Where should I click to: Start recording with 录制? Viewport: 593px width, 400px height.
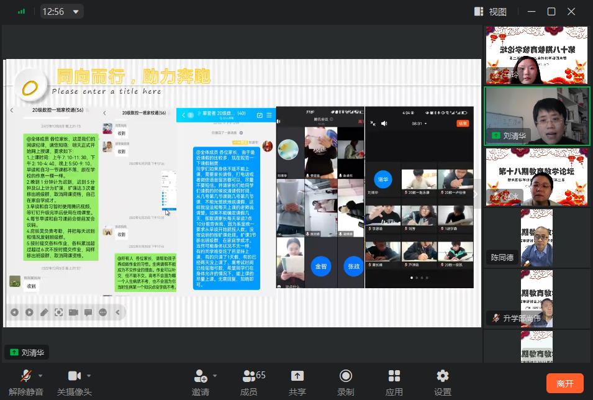[x=346, y=383]
